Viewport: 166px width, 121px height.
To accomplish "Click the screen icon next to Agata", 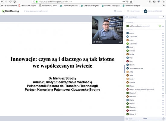I will [x=163, y=33].
